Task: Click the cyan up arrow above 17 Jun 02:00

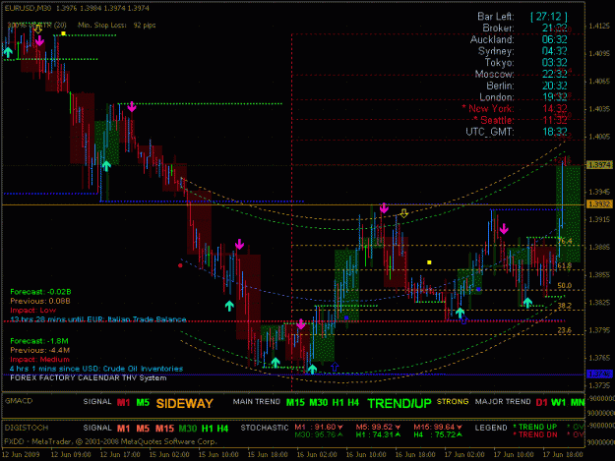Action: click(461, 313)
